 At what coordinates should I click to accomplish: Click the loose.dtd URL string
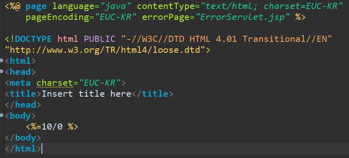click(x=105, y=50)
